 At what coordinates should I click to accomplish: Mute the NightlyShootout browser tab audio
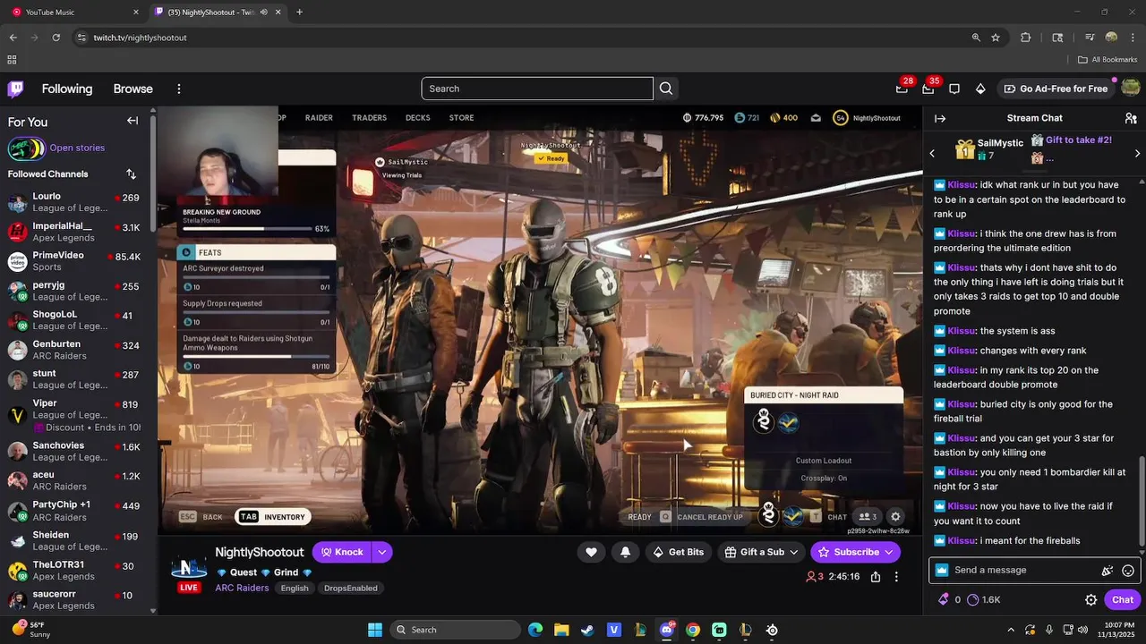[x=263, y=13]
